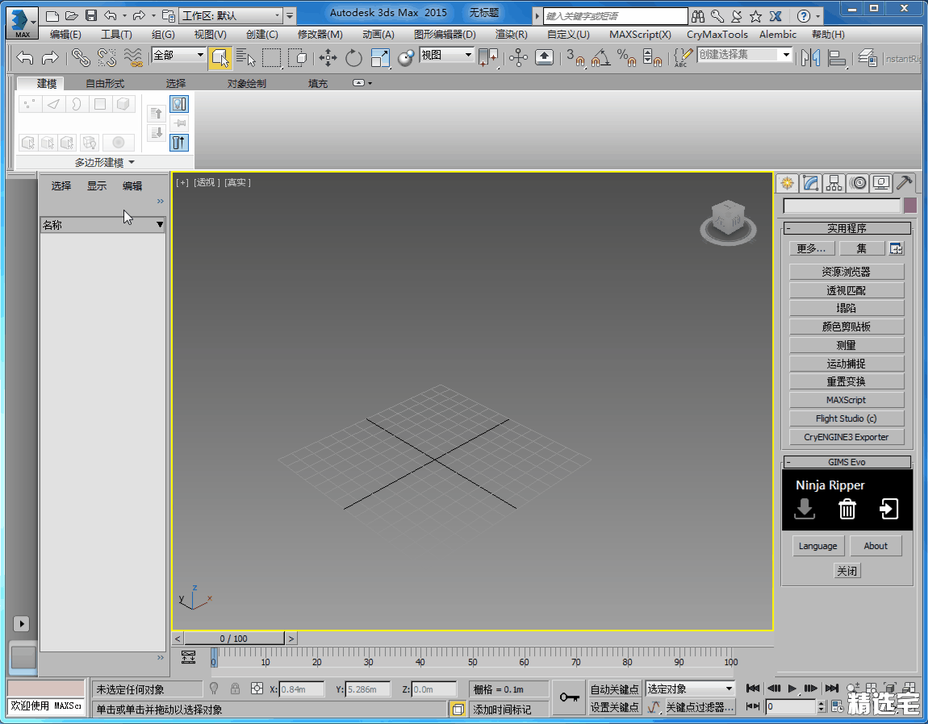Toggle the 自动关键点 auto key mode
The height and width of the screenshot is (724, 928).
pyautogui.click(x=614, y=689)
